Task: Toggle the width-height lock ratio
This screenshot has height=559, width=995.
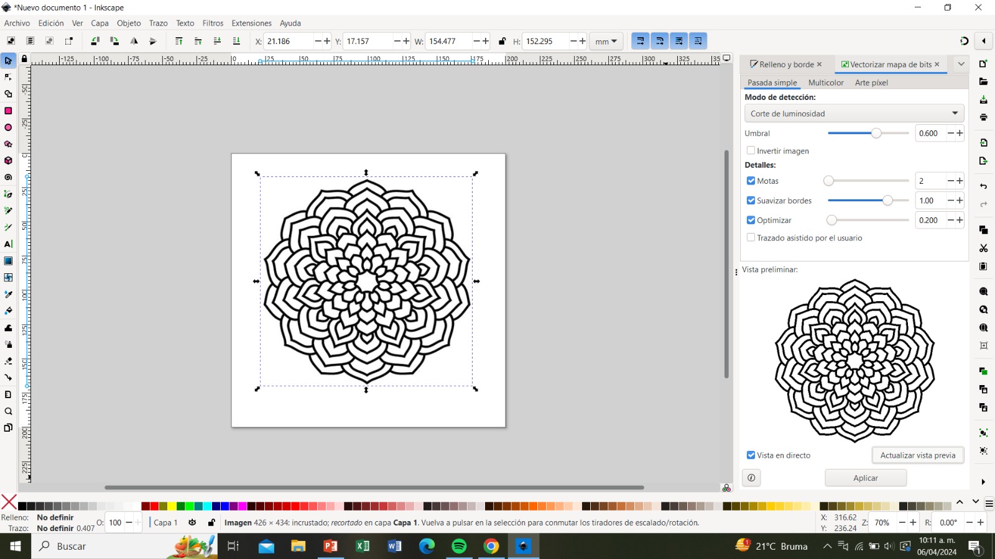Action: pyautogui.click(x=502, y=42)
